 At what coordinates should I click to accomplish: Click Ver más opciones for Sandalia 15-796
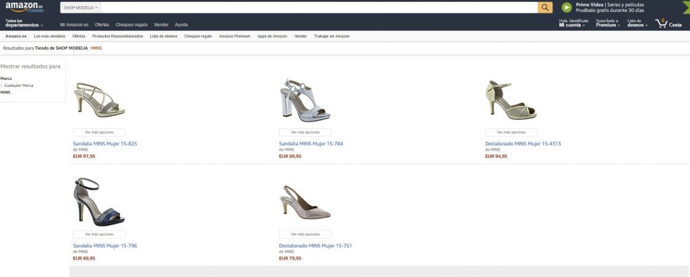[x=100, y=235]
